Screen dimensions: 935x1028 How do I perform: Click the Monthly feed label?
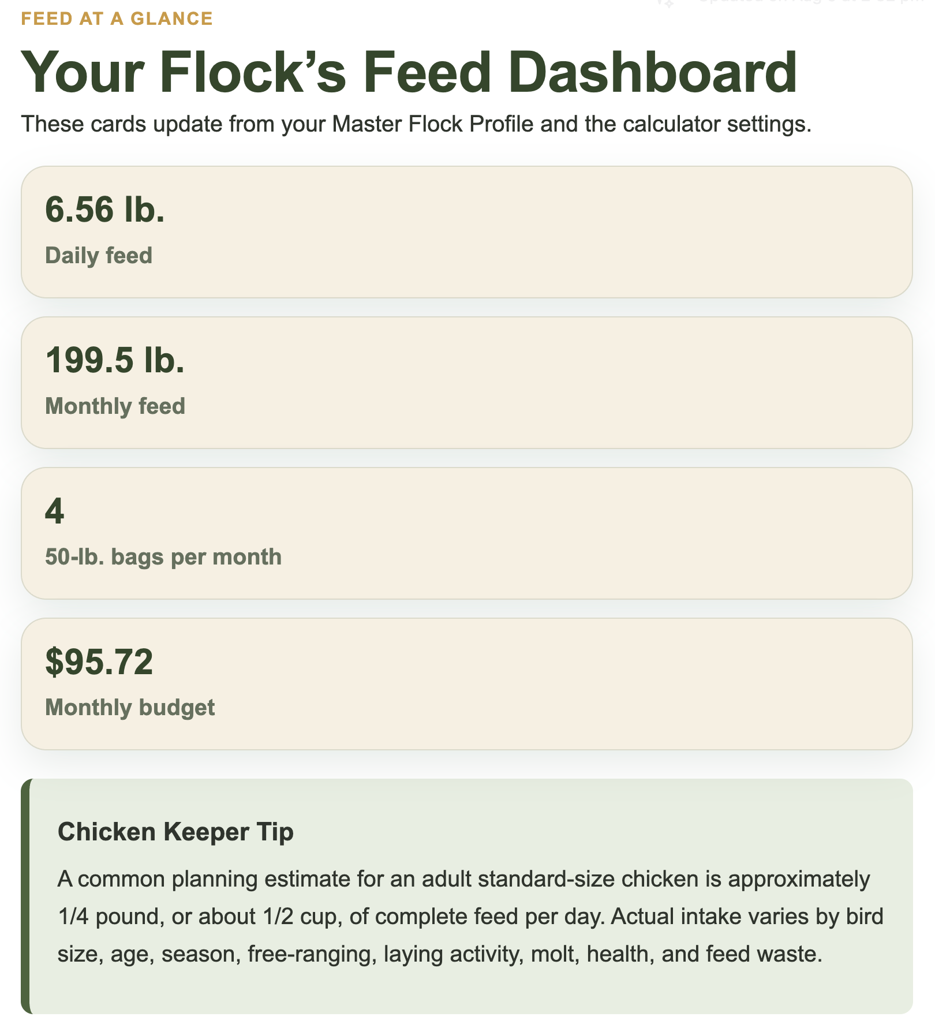tap(115, 406)
